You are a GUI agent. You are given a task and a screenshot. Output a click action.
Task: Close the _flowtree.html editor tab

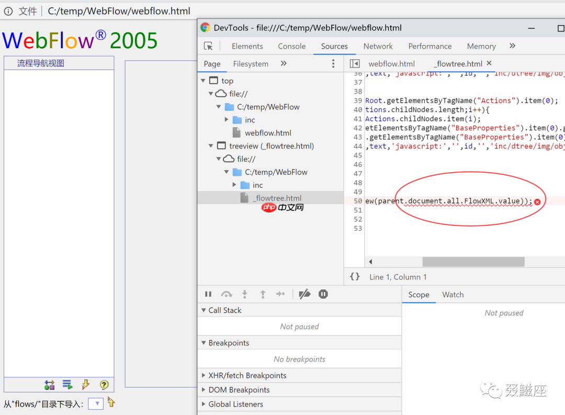pyautogui.click(x=489, y=63)
